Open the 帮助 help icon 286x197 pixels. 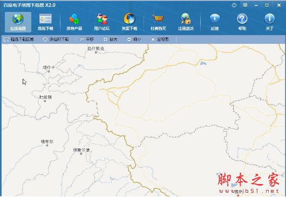pos(242,22)
